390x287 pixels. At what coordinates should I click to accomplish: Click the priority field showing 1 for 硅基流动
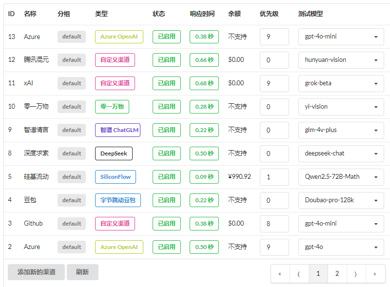pyautogui.click(x=274, y=177)
